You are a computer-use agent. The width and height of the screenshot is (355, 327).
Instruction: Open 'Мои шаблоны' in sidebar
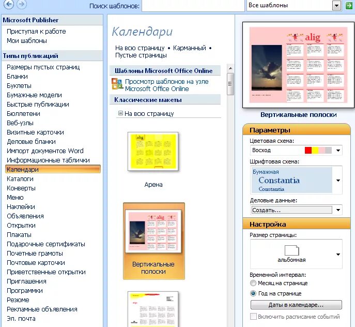27,41
